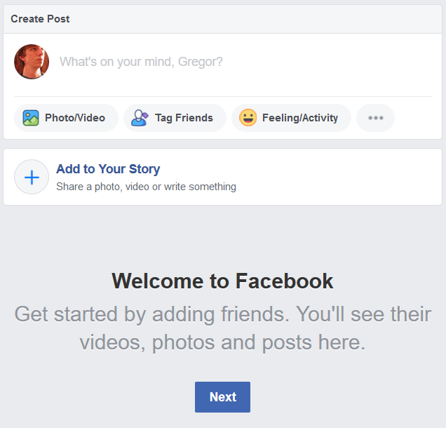Focus the "What's on your mind" field
Image resolution: width=446 pixels, height=428 pixels.
click(141, 62)
